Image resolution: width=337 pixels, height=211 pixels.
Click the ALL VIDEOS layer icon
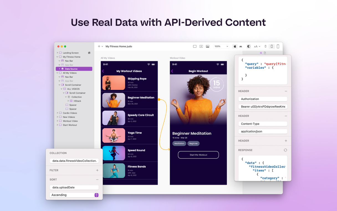(x=65, y=89)
